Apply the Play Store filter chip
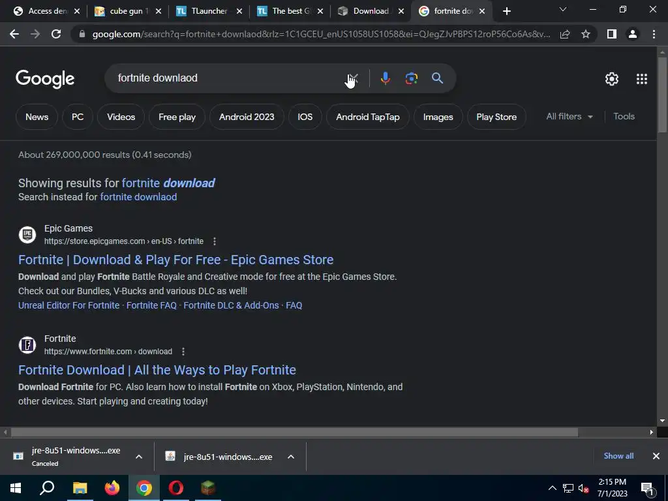Image resolution: width=668 pixels, height=501 pixels. tap(496, 117)
